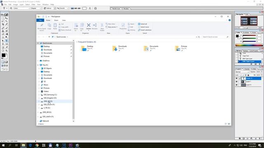
Task: Select the Pen tool
Action: pyautogui.click(x=3, y=44)
